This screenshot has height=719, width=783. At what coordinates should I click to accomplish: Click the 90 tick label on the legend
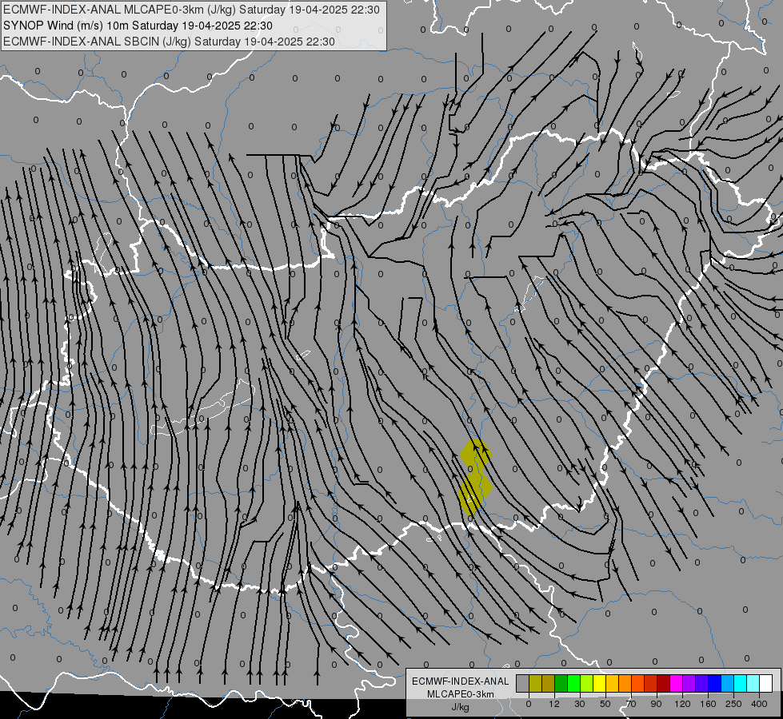coord(656,704)
